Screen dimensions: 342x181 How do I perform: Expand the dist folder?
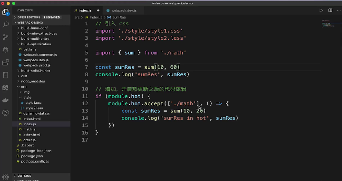click(41, 76)
